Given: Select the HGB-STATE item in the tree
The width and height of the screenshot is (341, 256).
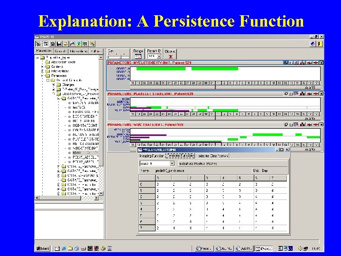Looking at the screenshot, I should (x=85, y=125).
